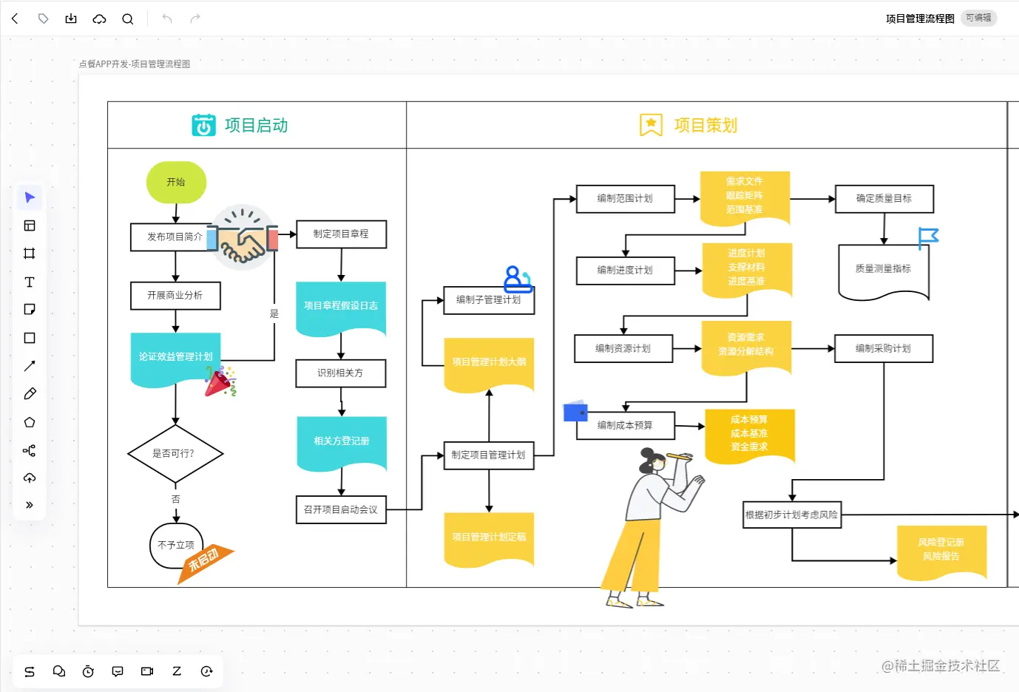Image resolution: width=1019 pixels, height=692 pixels.
Task: Click the back arrow in top bar
Action: (x=15, y=18)
